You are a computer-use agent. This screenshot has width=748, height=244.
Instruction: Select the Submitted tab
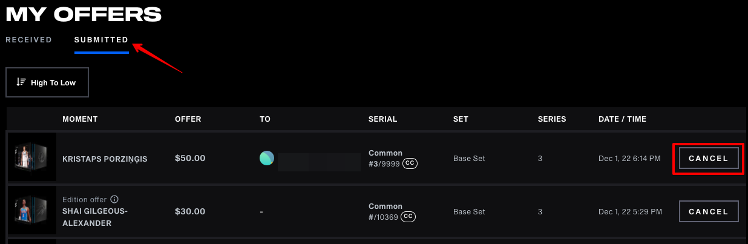tap(101, 40)
